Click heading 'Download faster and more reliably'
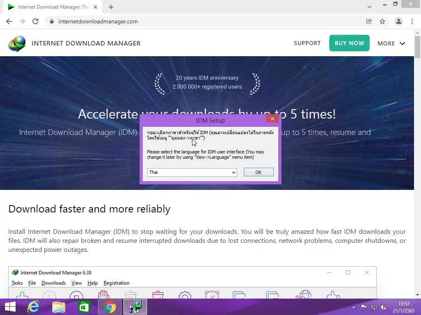 coord(89,209)
